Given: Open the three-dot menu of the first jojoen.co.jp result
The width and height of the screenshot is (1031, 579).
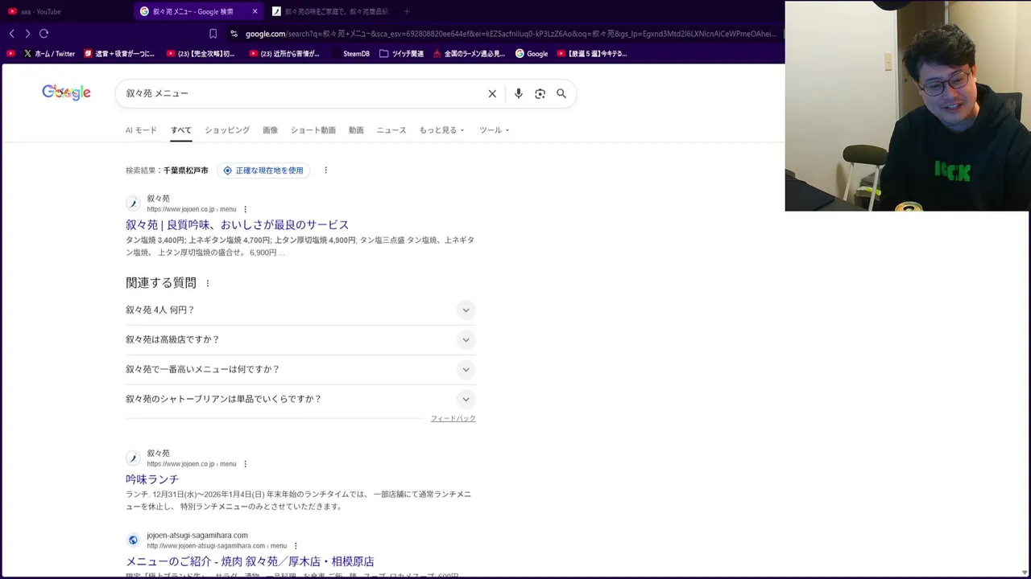Looking at the screenshot, I should tap(246, 209).
